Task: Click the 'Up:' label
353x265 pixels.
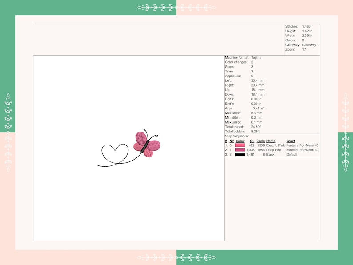Action: point(228,90)
